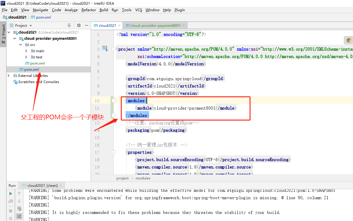Collapse the src folder node
Screen dimensions: 353x221
click(x=20, y=45)
